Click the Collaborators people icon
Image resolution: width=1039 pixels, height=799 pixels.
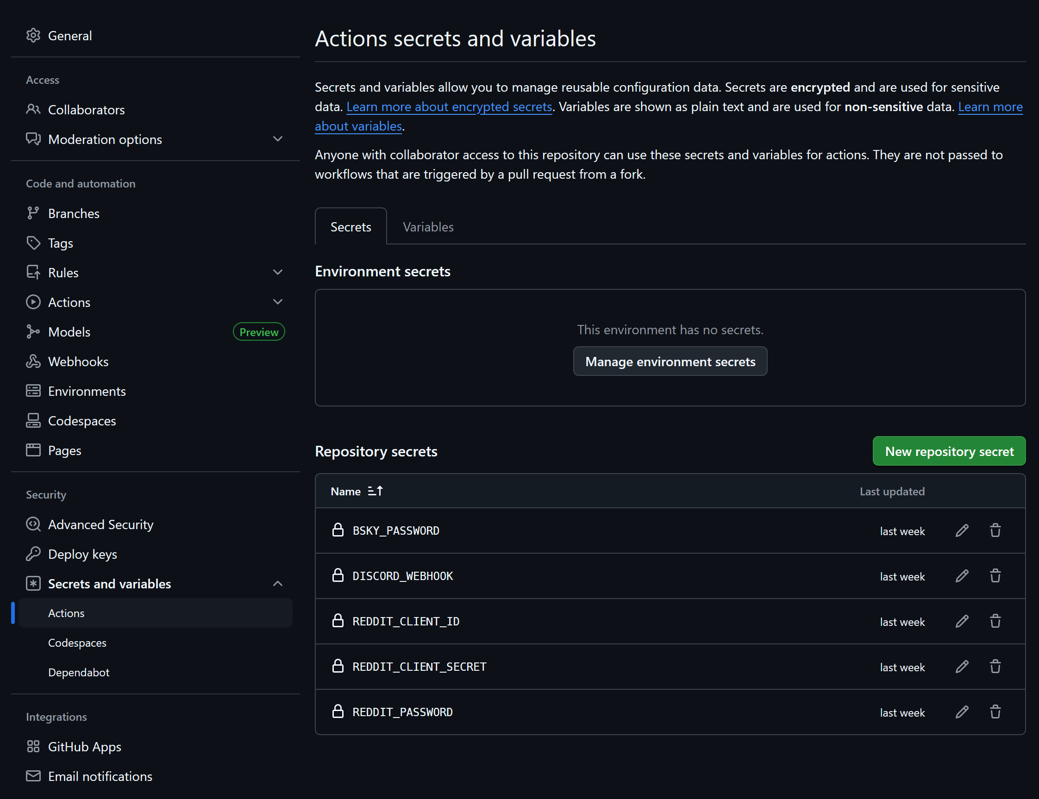33,109
